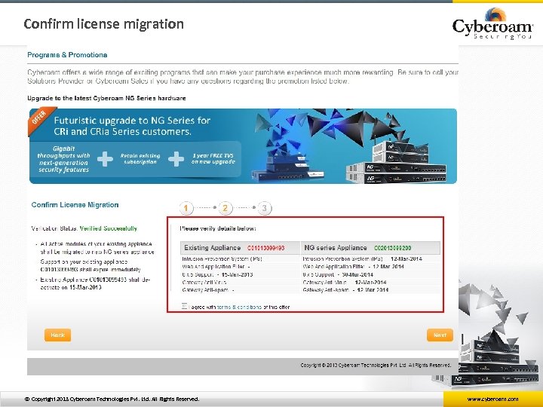The image size is (543, 407).
Task: Click the orange Next button
Action: pos(440,335)
